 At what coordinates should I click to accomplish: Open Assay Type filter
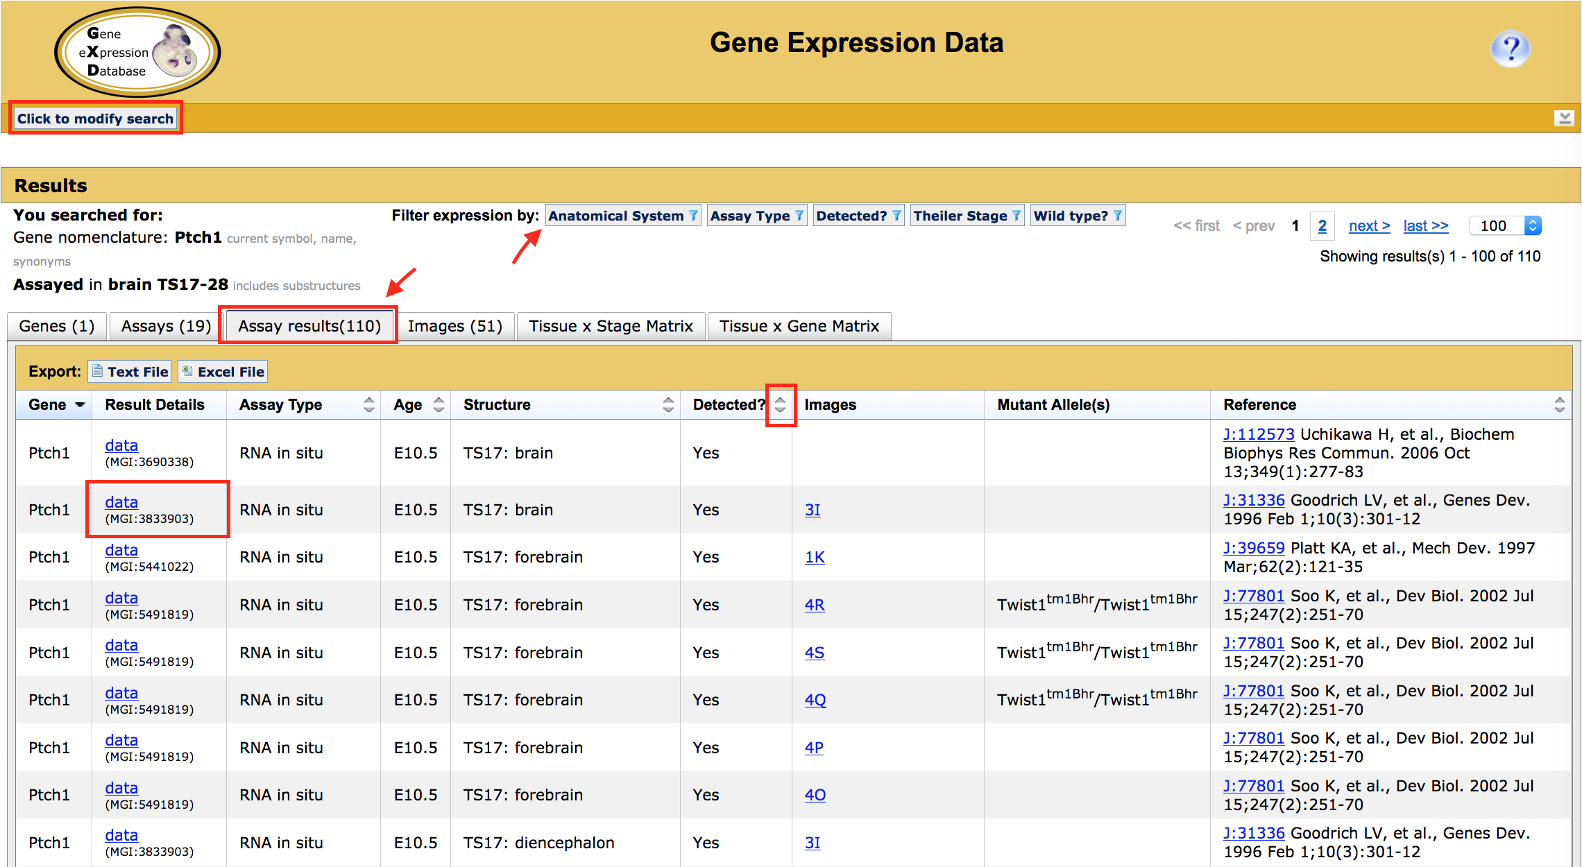pos(756,216)
